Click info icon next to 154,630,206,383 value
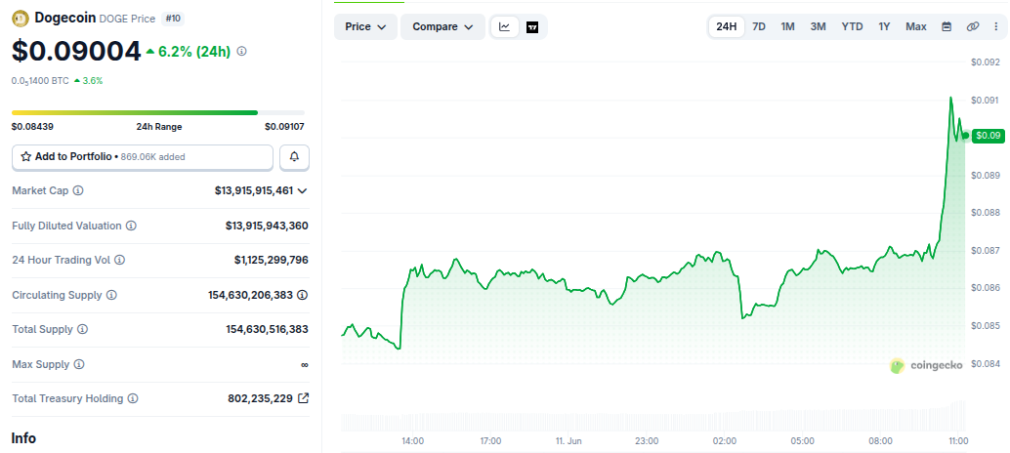The width and height of the screenshot is (1010, 453). [x=302, y=296]
